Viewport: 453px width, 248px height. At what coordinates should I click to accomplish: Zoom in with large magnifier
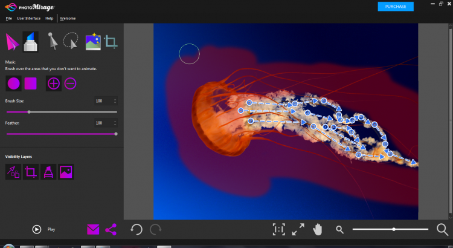coord(442,229)
